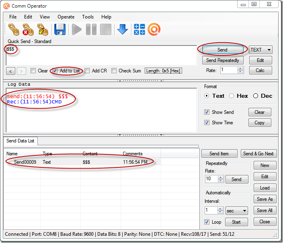Screen dimensions: 283x243
Task: Increase the Automatically Interval value
Action: [220, 209]
